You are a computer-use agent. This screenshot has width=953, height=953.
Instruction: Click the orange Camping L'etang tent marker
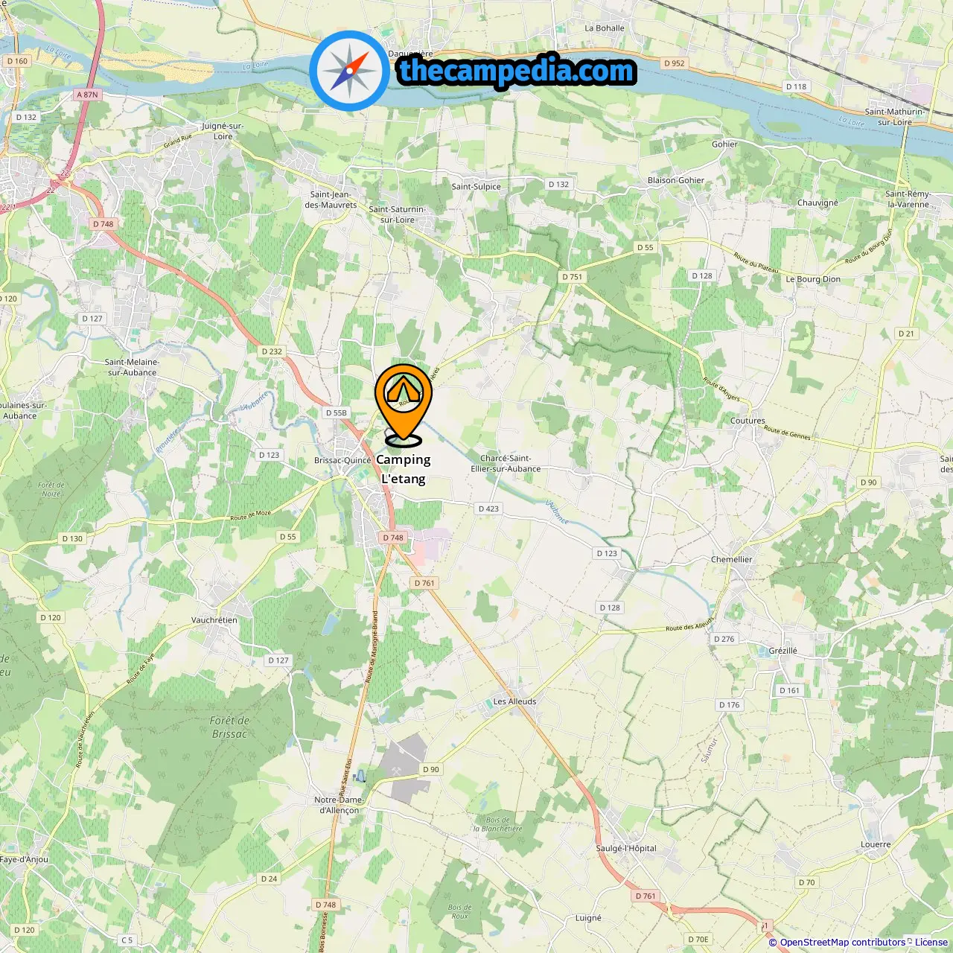(x=403, y=403)
